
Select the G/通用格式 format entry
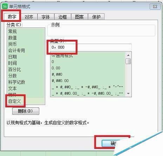tap(88, 56)
